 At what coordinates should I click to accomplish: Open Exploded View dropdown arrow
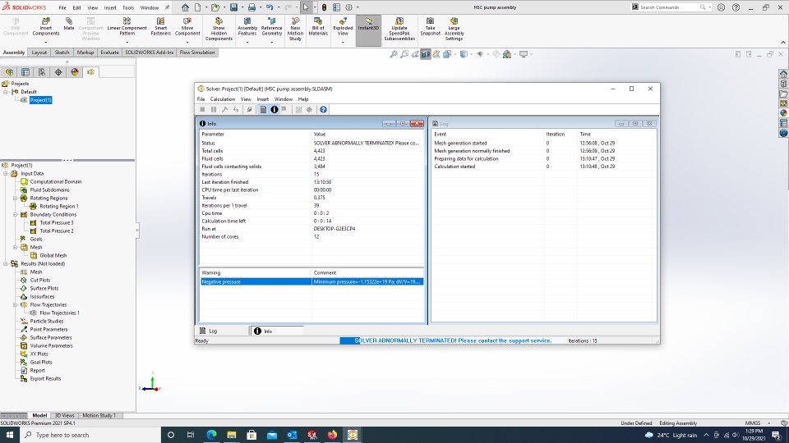[x=343, y=43]
